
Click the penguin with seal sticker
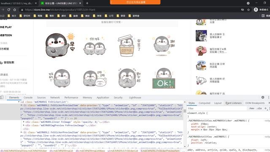[x=95, y=78]
